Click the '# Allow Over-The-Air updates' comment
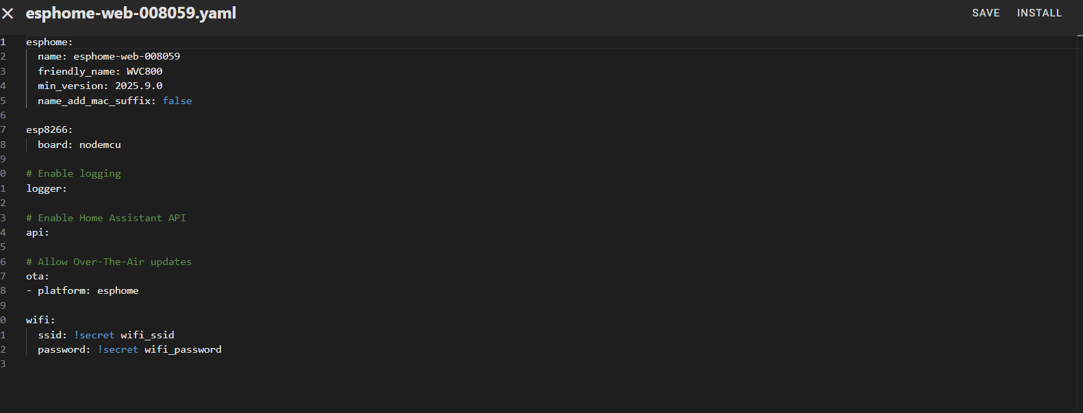The image size is (1083, 413). [109, 262]
